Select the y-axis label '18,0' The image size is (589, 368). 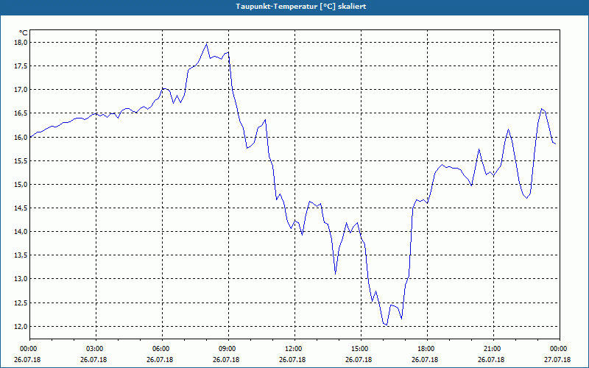pyautogui.click(x=21, y=43)
